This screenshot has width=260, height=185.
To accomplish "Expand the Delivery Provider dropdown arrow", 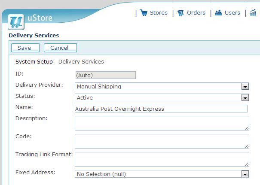I will click(x=245, y=86).
